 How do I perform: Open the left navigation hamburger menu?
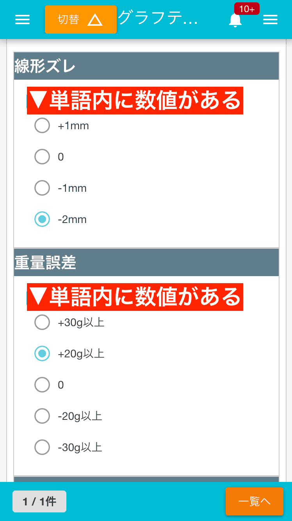(x=22, y=20)
